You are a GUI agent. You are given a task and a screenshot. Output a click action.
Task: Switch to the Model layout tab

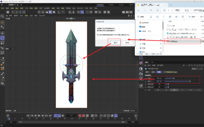111,5
